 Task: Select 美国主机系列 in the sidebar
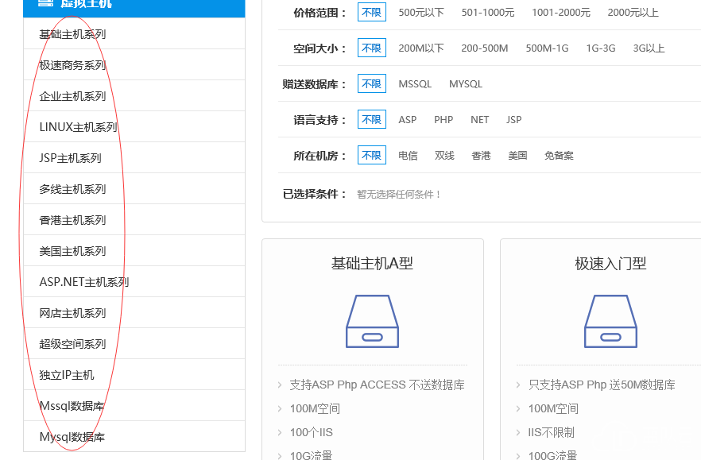pyautogui.click(x=72, y=250)
